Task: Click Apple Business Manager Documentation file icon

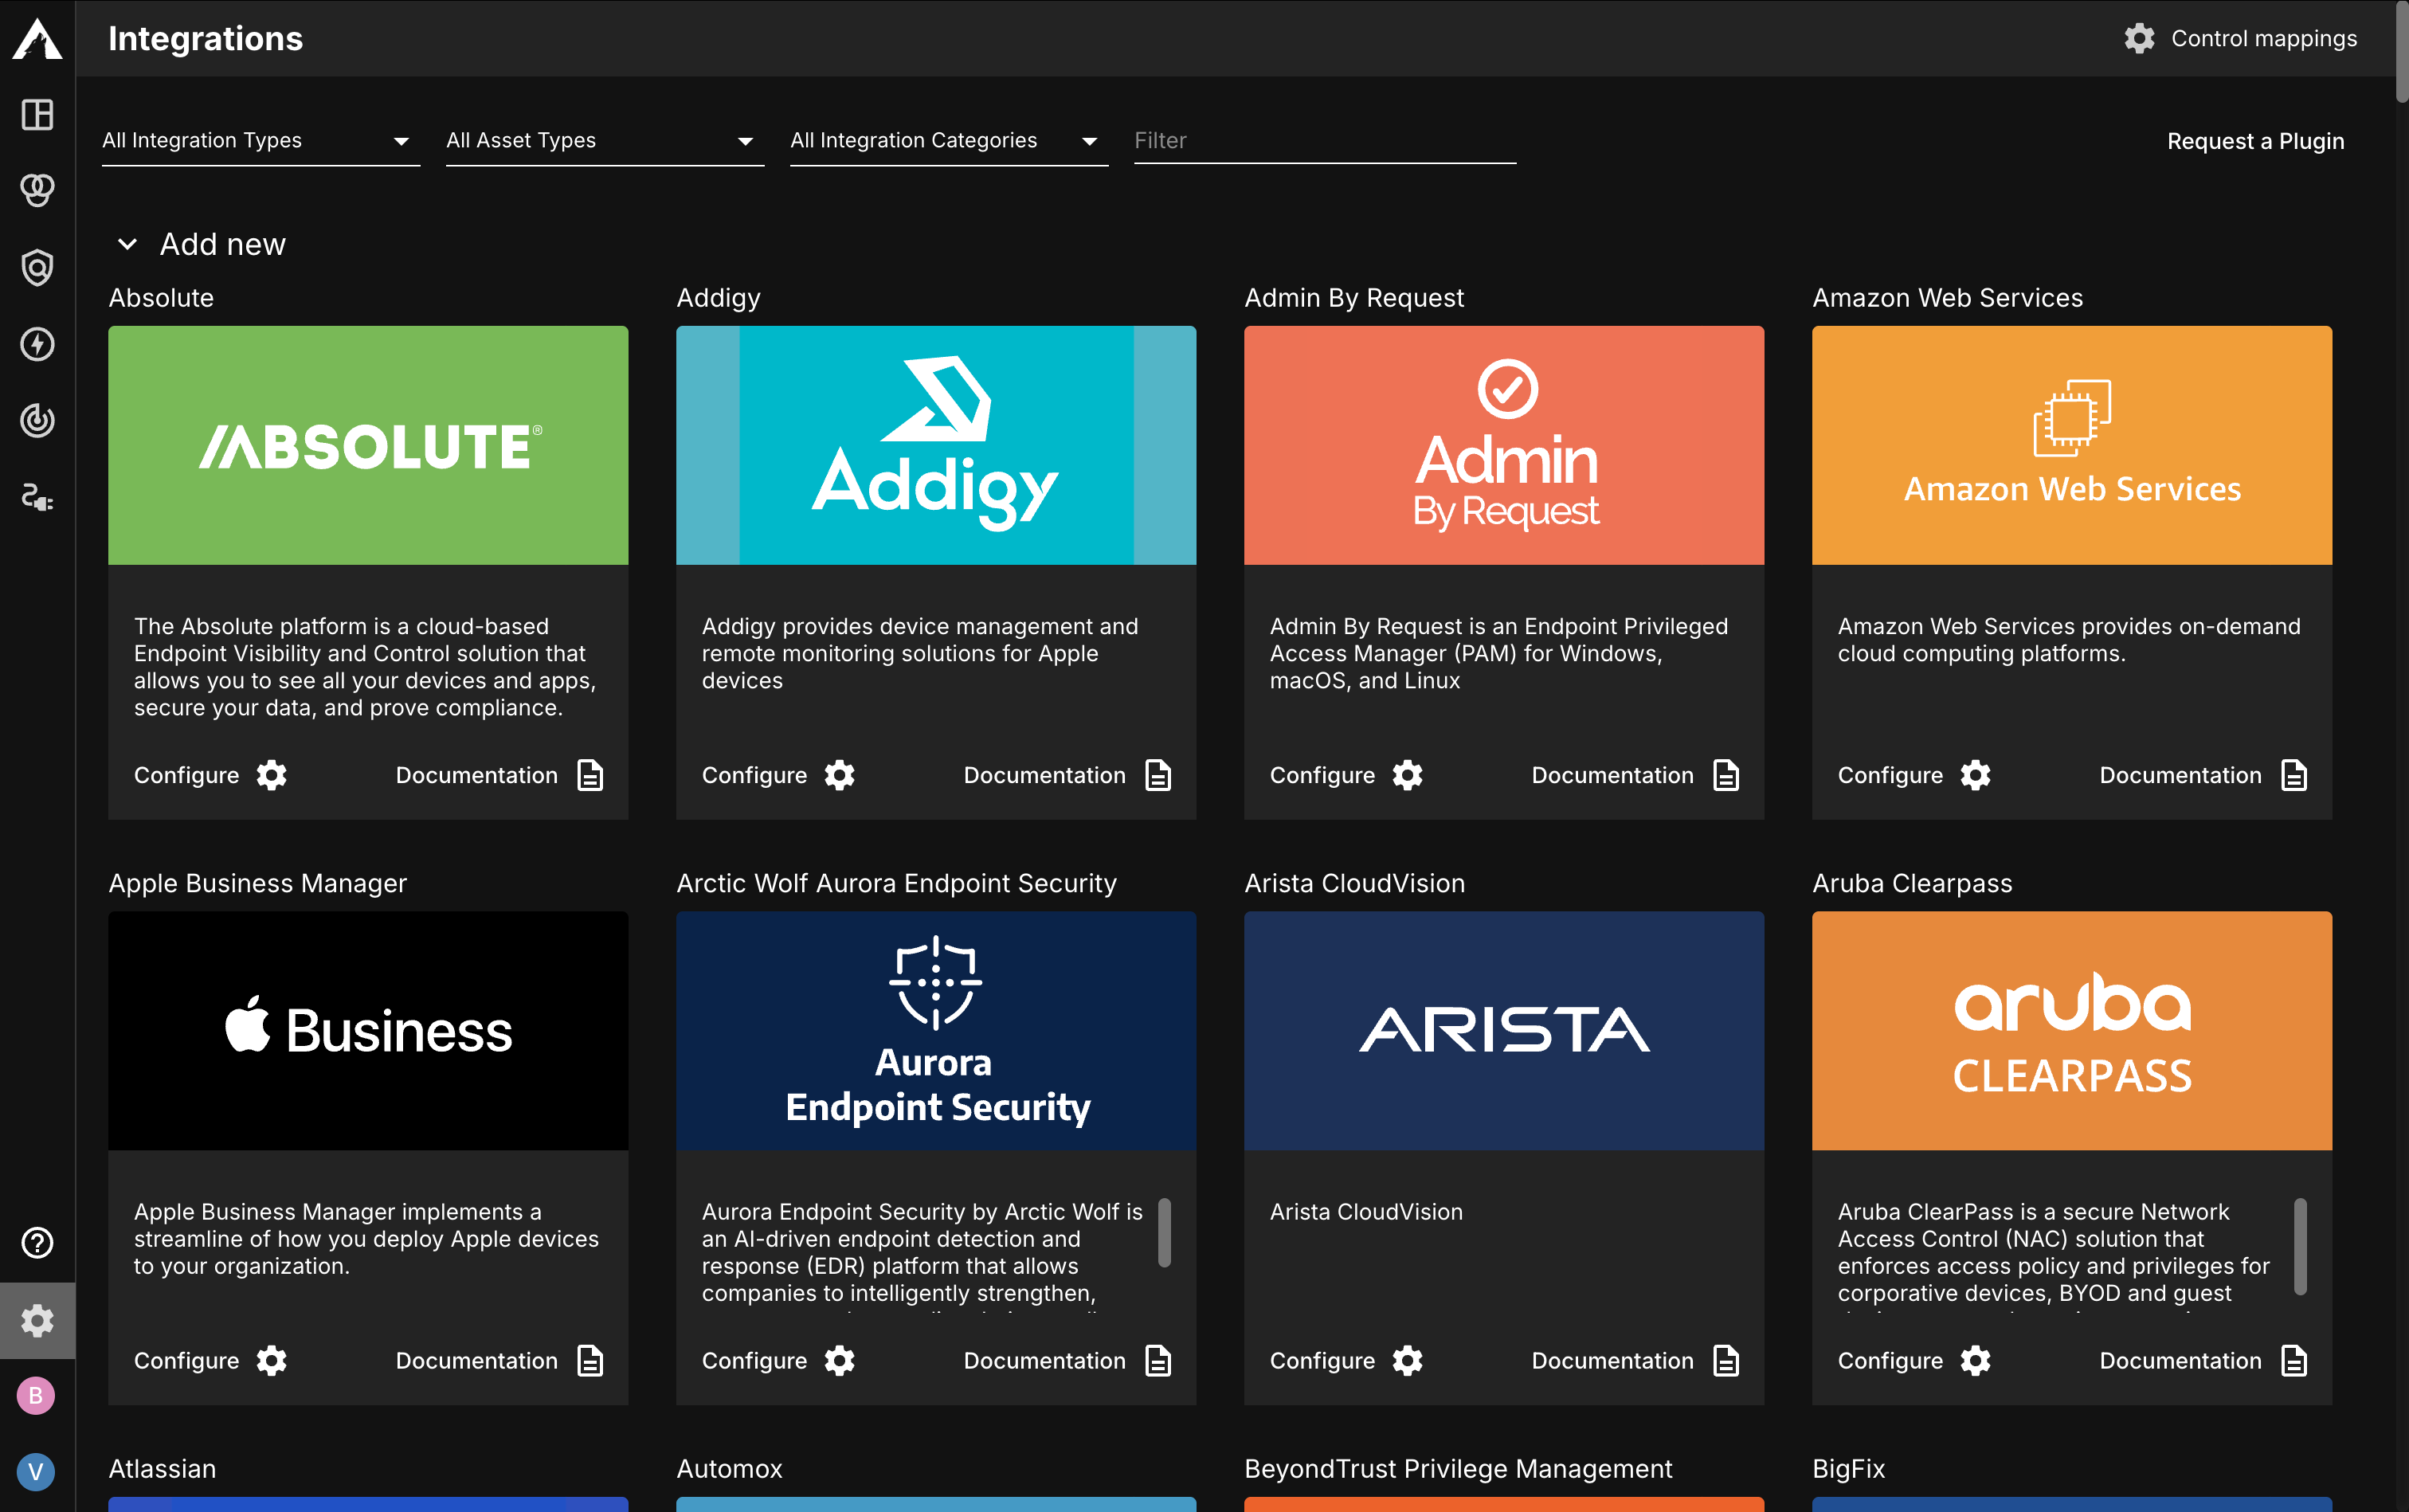Action: (x=590, y=1361)
